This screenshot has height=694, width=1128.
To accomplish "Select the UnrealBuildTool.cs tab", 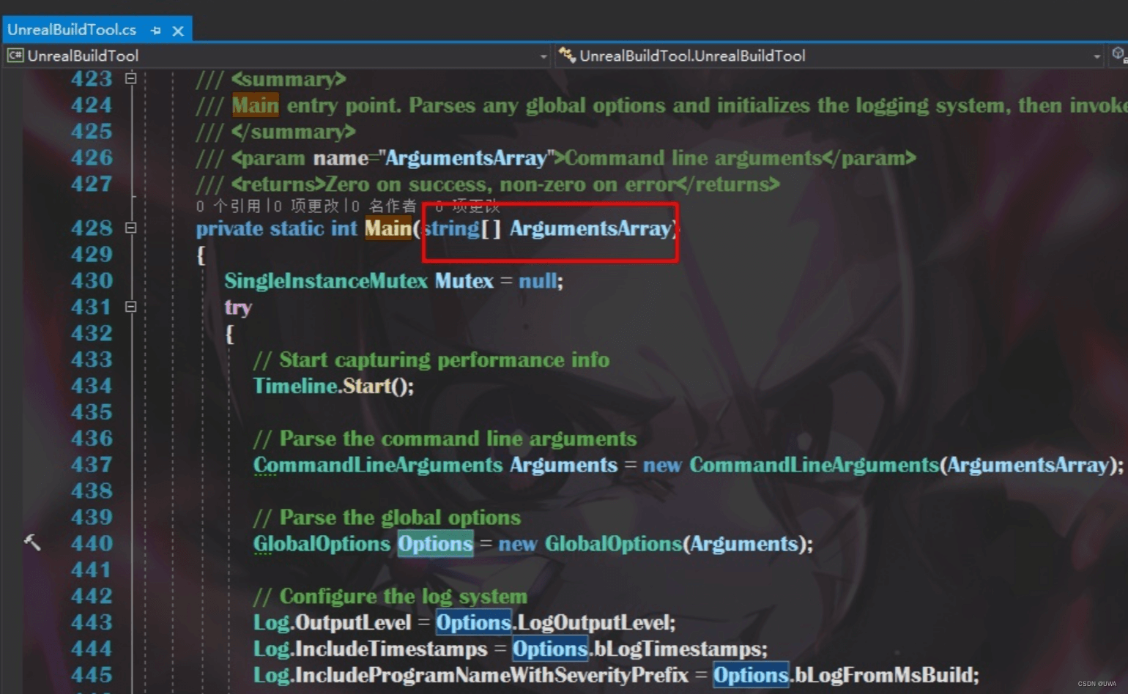I will 71,30.
